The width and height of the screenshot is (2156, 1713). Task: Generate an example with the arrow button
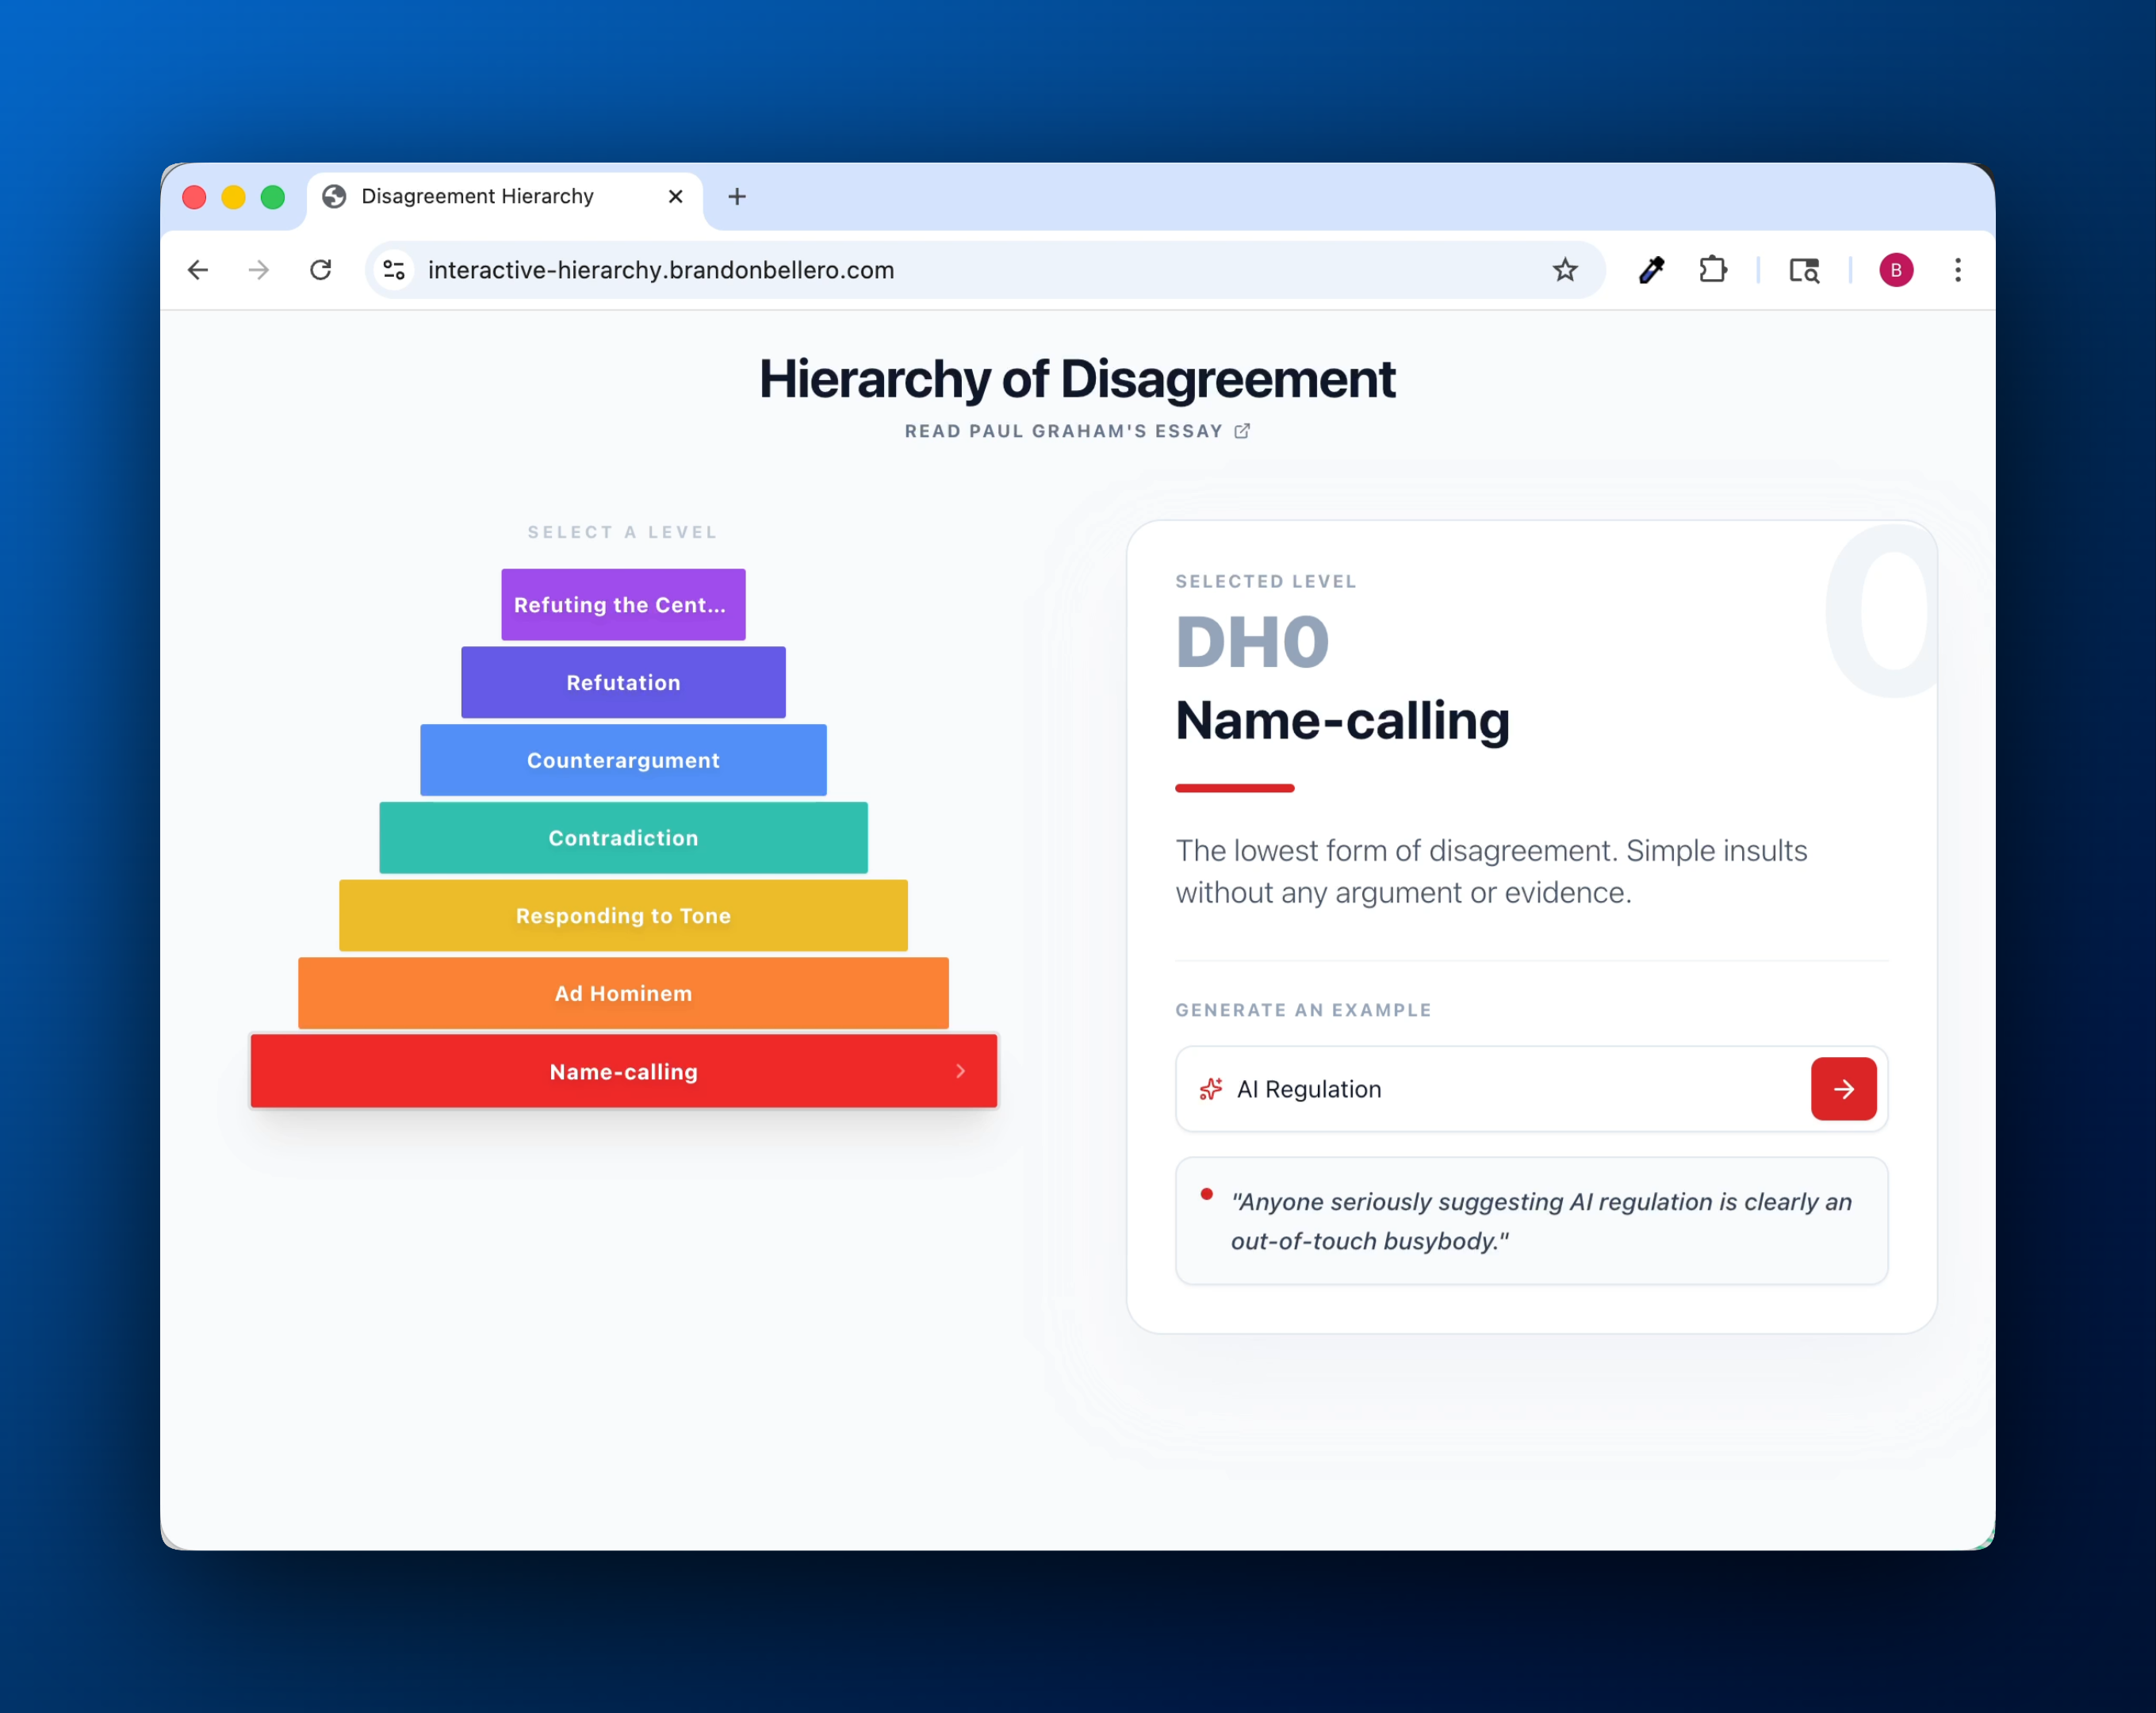coord(1843,1089)
